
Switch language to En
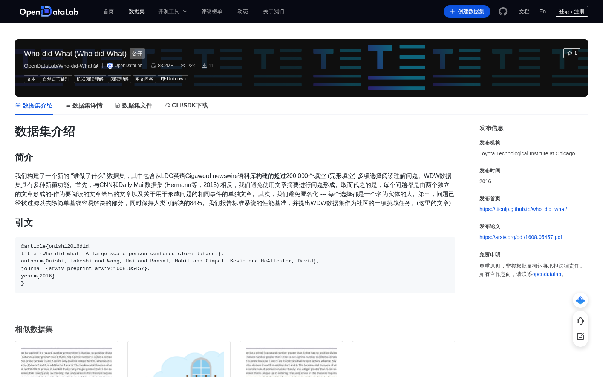(542, 11)
